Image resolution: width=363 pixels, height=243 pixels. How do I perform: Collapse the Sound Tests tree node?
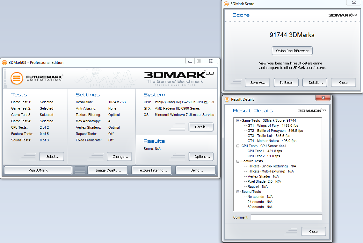238,192
